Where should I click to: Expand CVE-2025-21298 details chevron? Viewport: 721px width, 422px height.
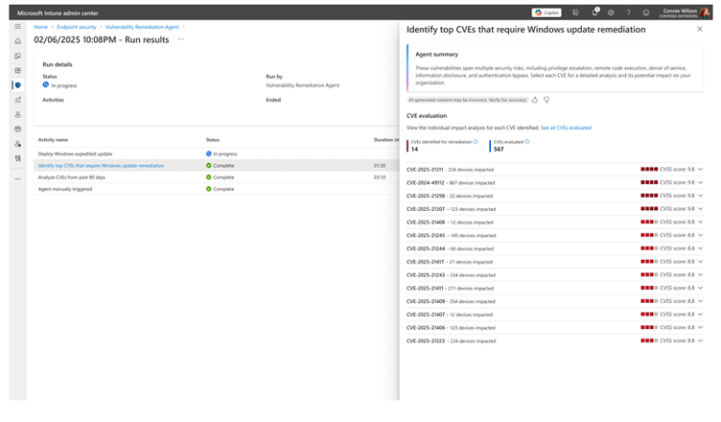[700, 196]
